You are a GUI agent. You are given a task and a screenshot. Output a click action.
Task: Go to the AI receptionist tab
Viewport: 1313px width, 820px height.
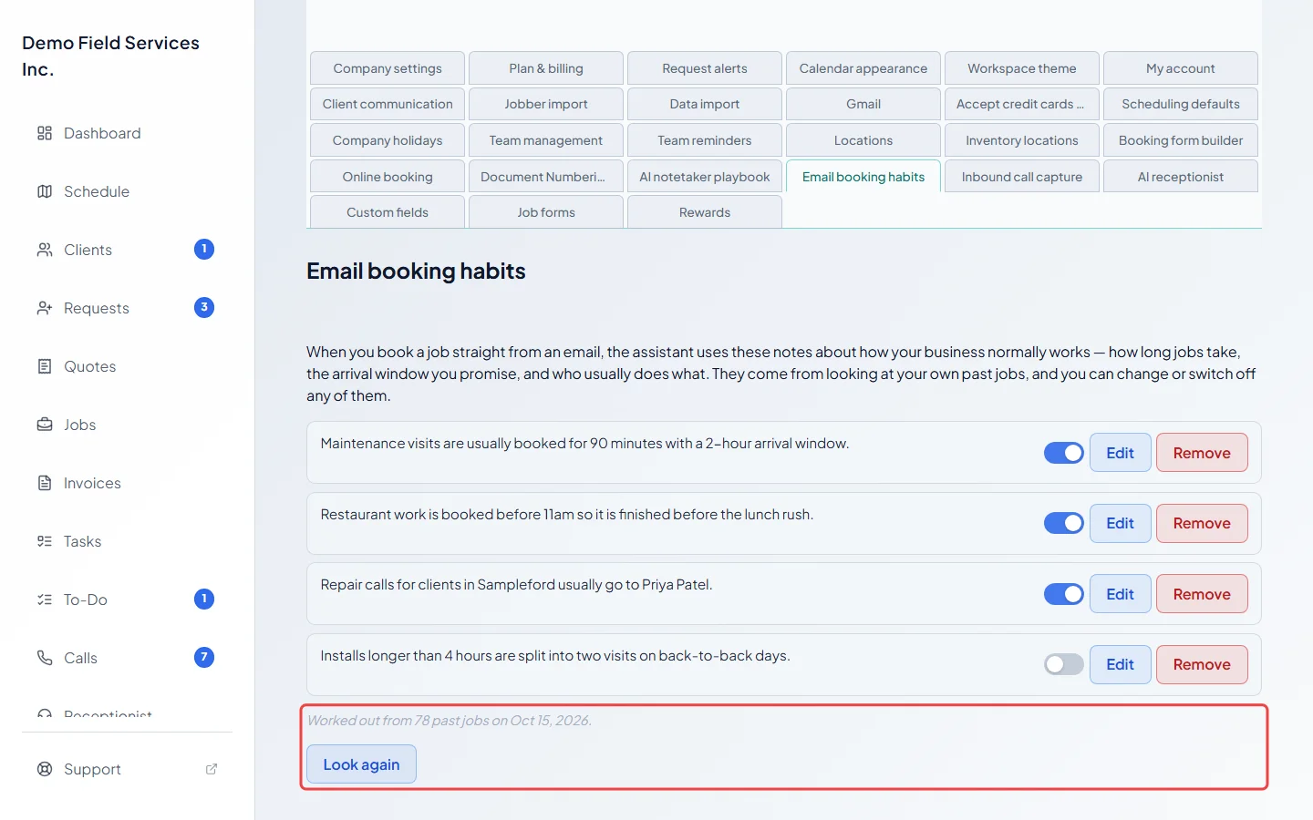click(x=1181, y=177)
